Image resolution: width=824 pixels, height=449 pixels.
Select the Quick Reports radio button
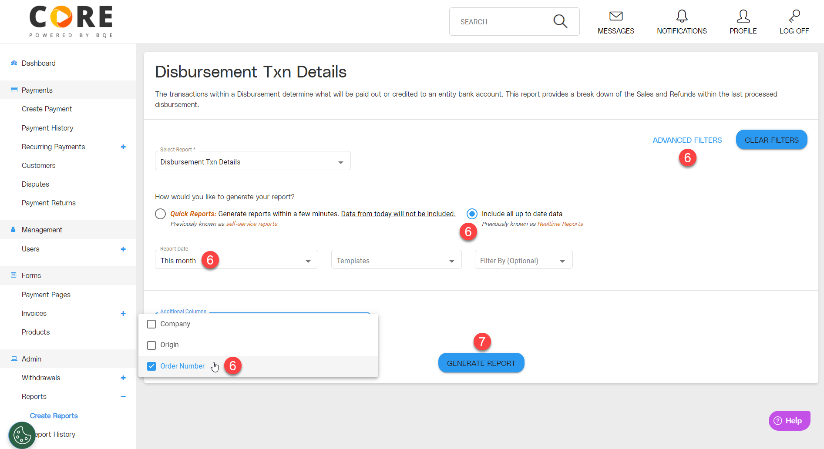(x=160, y=214)
